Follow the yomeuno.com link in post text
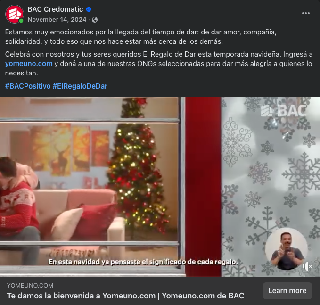This screenshot has width=320, height=305. point(29,64)
